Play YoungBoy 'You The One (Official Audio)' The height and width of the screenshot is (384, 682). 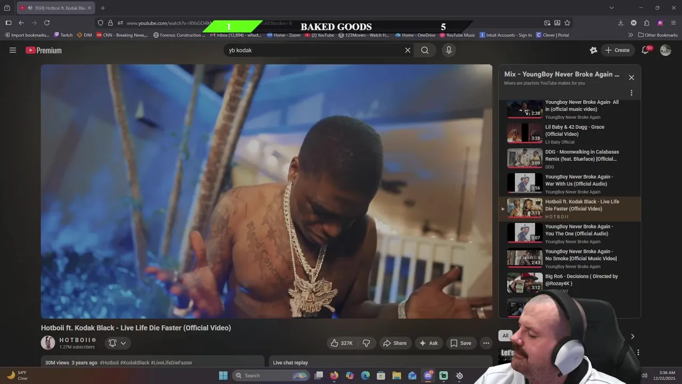(570, 233)
